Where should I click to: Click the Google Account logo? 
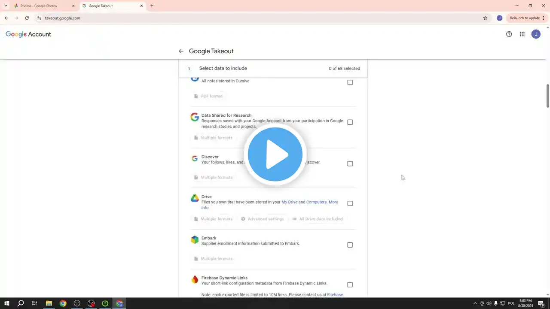click(x=28, y=34)
